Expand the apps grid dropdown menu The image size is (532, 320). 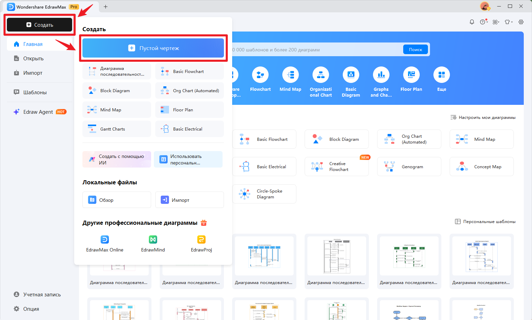coord(496,22)
